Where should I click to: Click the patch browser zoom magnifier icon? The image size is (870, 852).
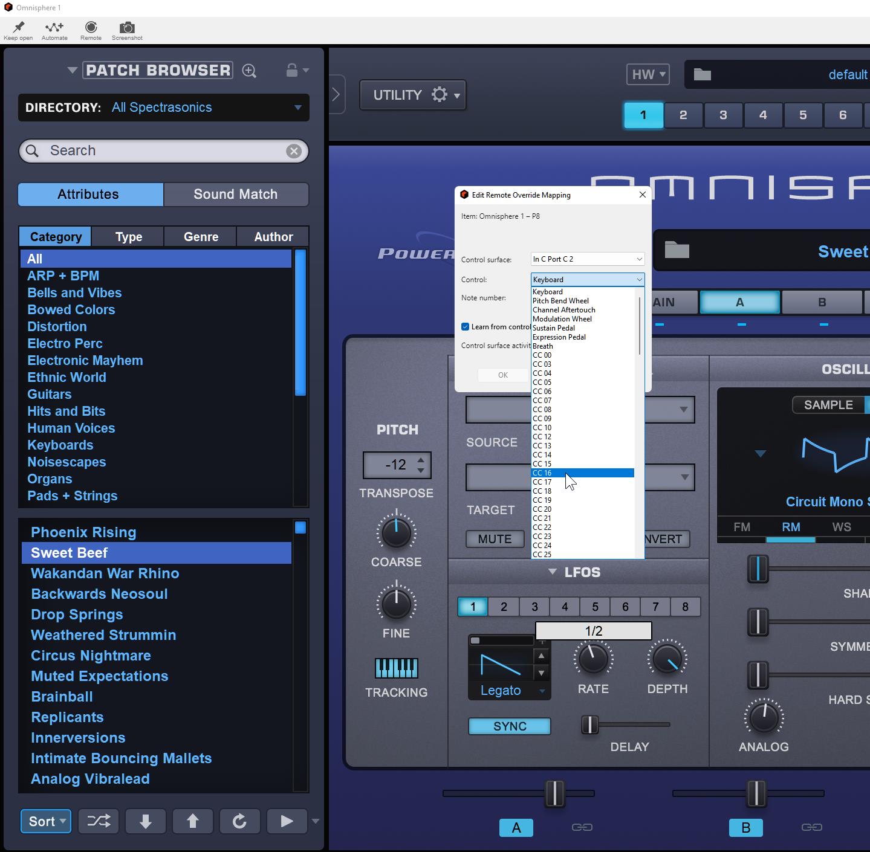(x=249, y=71)
